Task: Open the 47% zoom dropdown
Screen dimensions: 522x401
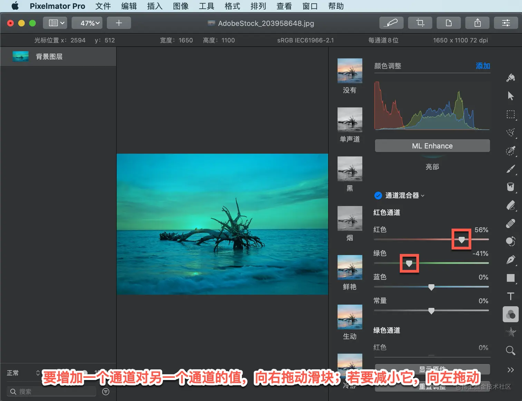Action: tap(87, 23)
